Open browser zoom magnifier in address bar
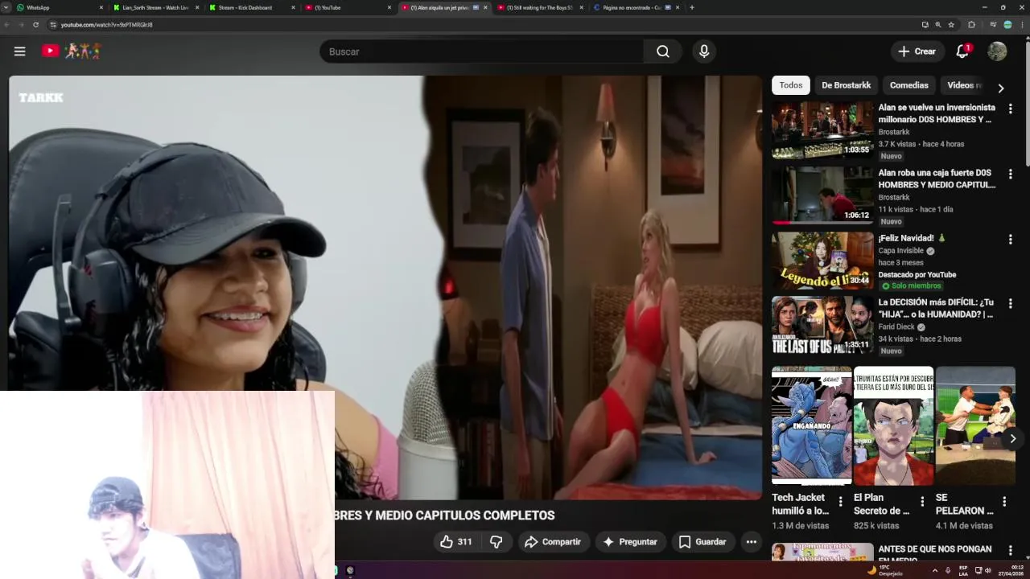Viewport: 1030px width, 579px height. coord(937,25)
